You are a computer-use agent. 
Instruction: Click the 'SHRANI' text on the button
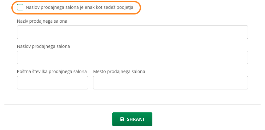[x=135, y=119]
